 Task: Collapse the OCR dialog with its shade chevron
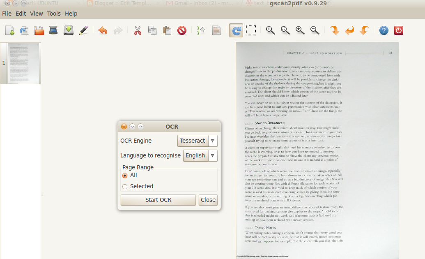pyautogui.click(x=141, y=126)
